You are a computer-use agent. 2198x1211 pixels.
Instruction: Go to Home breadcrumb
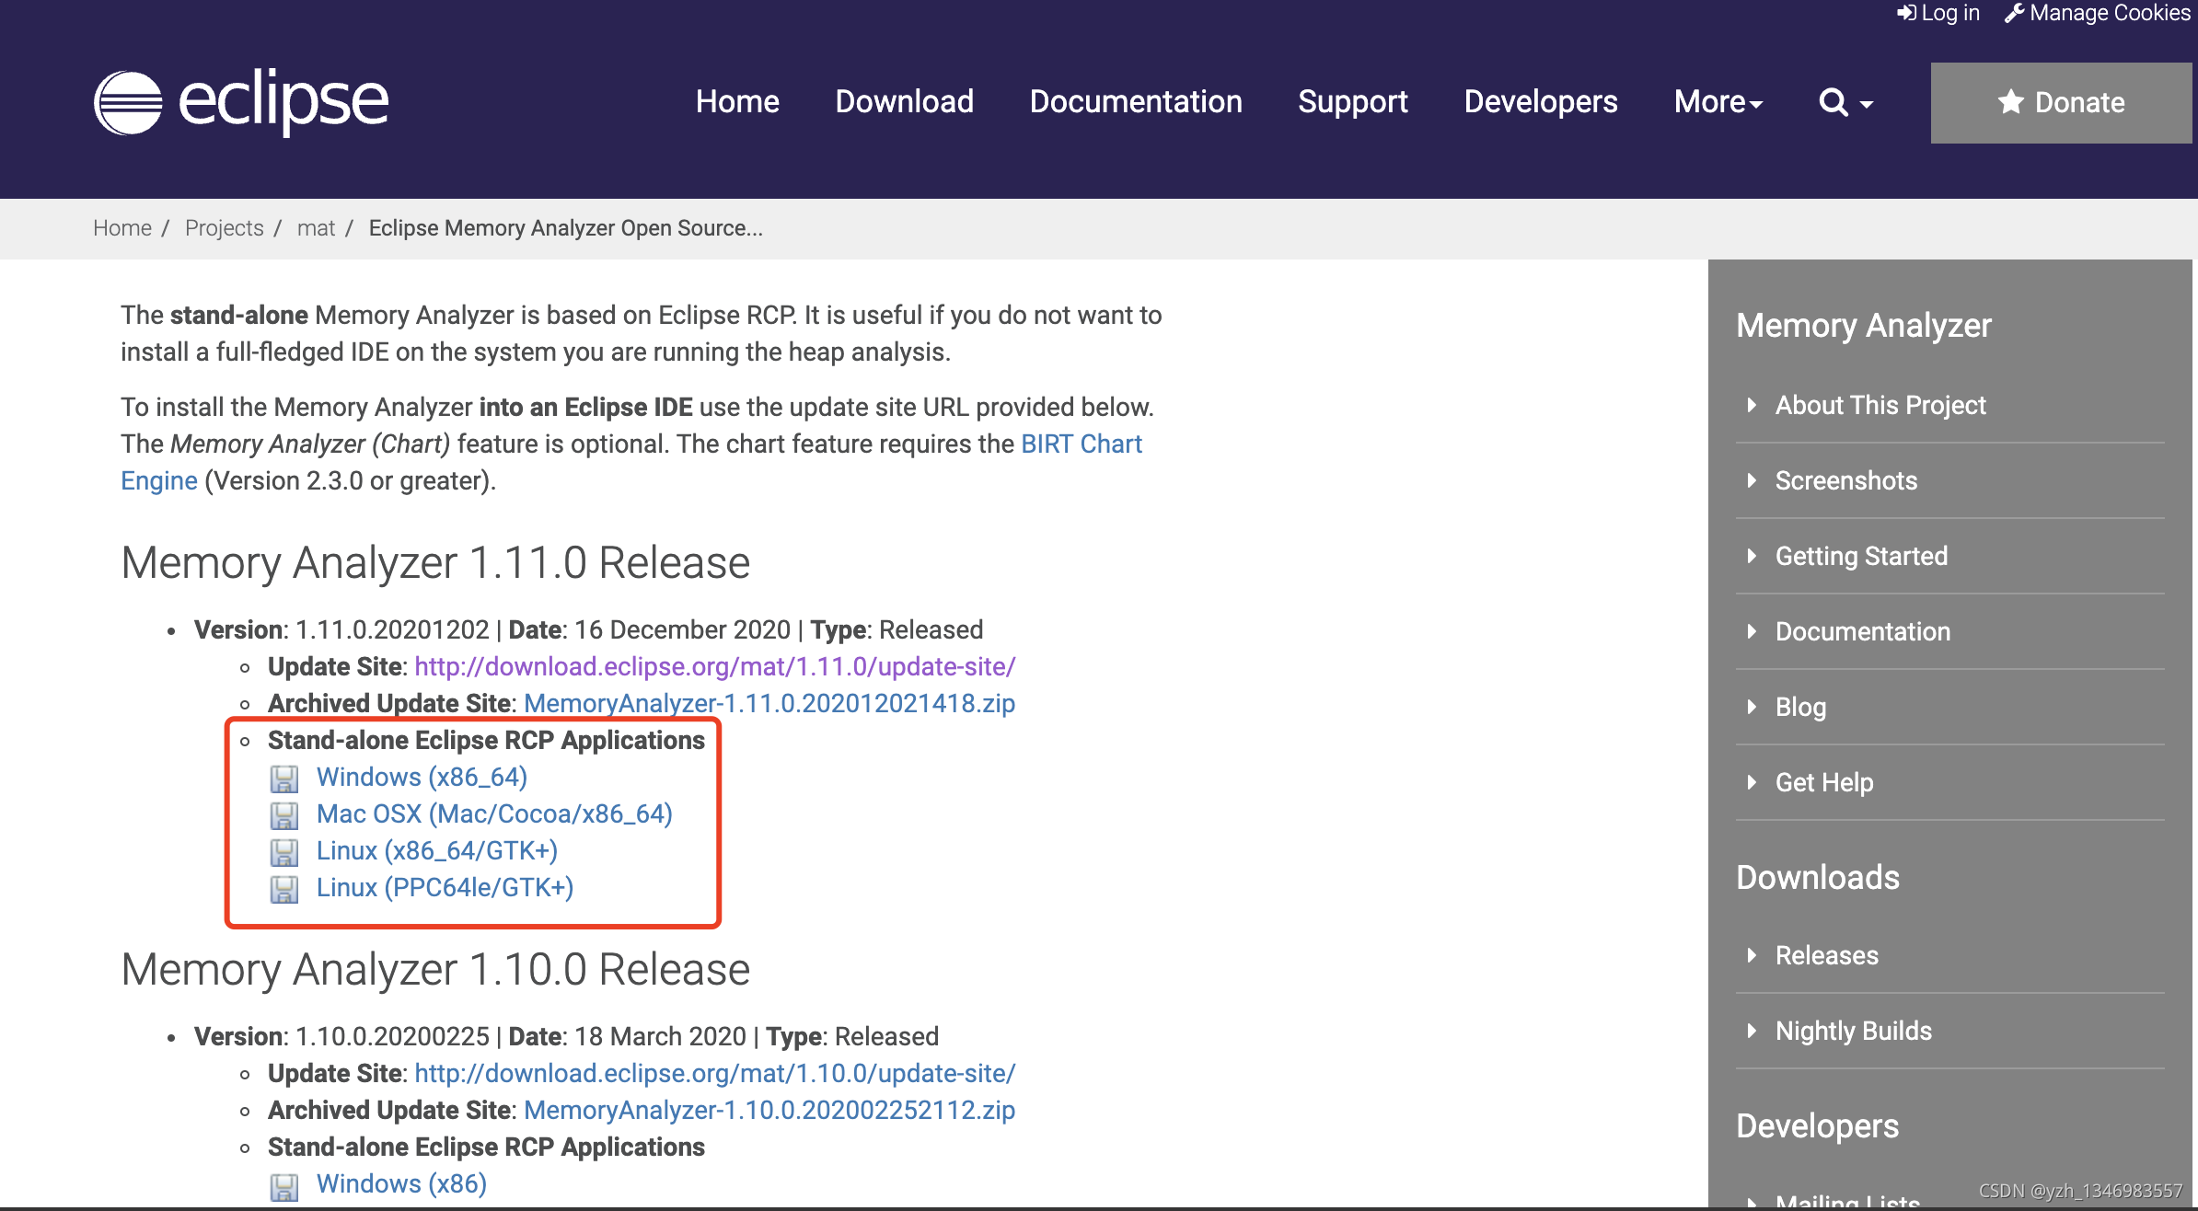coord(122,228)
